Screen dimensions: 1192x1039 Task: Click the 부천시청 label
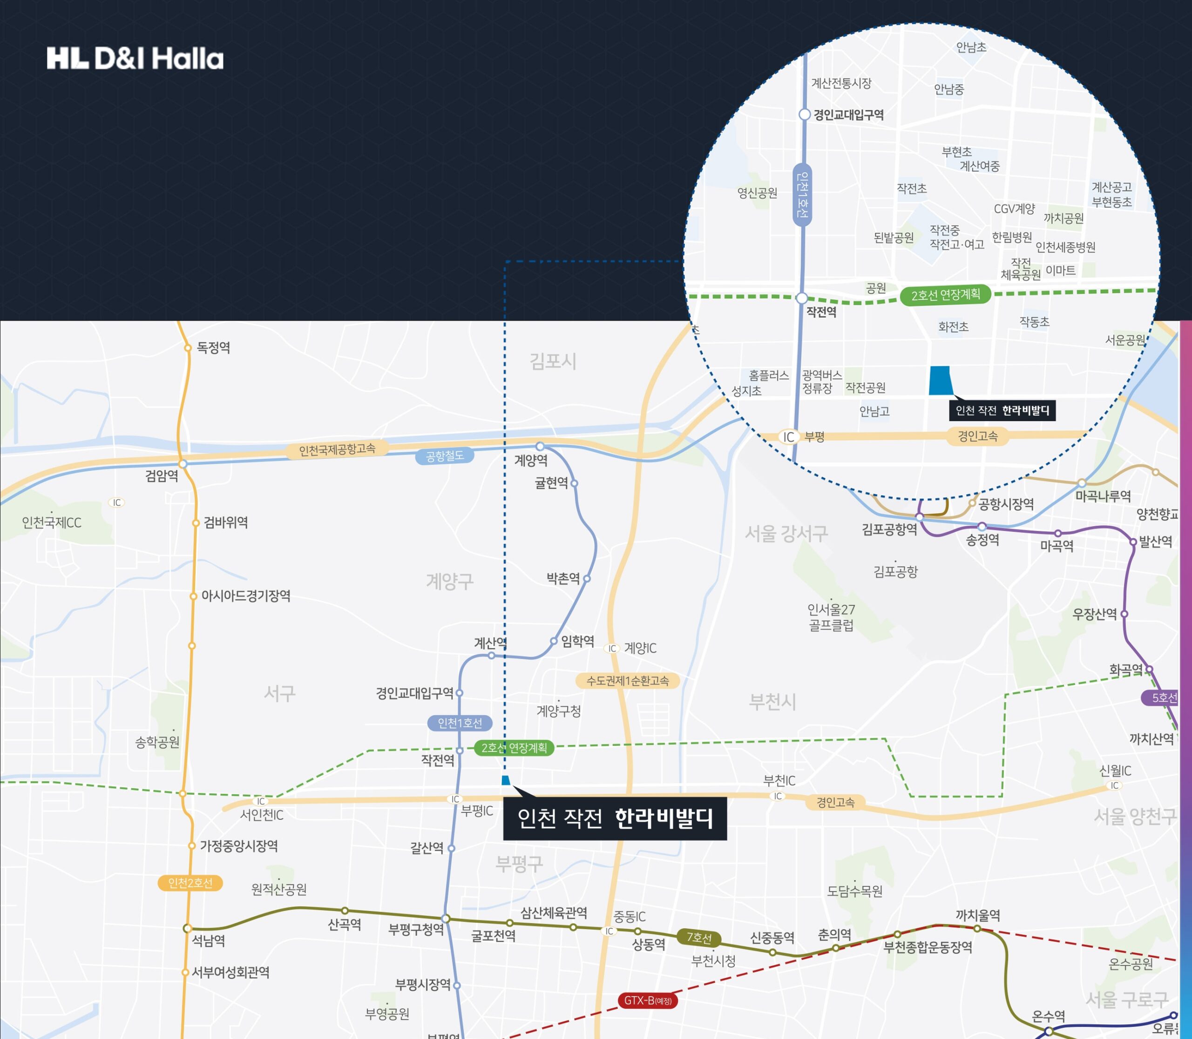coord(714,961)
